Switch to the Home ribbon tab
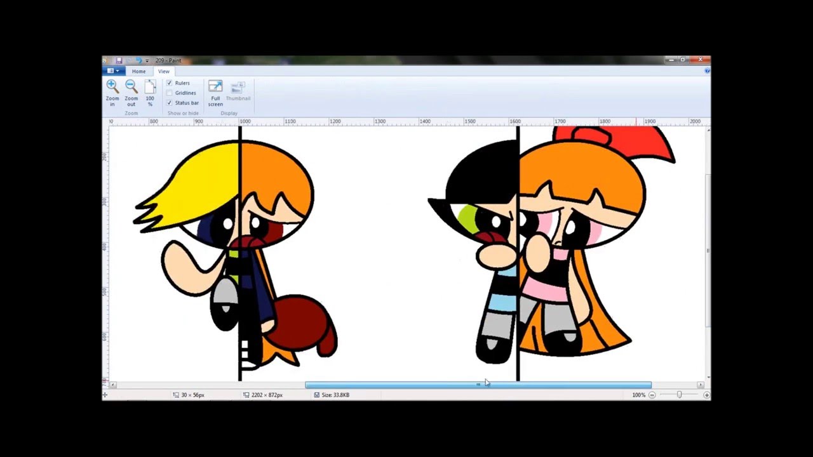 138,71
